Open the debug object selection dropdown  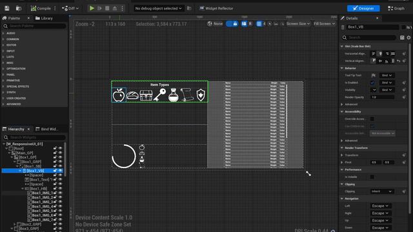click(x=158, y=8)
